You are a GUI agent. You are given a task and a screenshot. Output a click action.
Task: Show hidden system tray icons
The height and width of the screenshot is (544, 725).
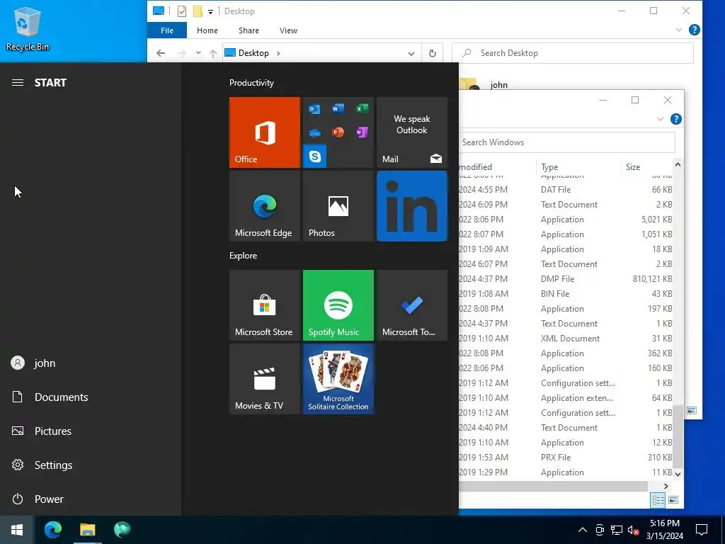click(583, 530)
